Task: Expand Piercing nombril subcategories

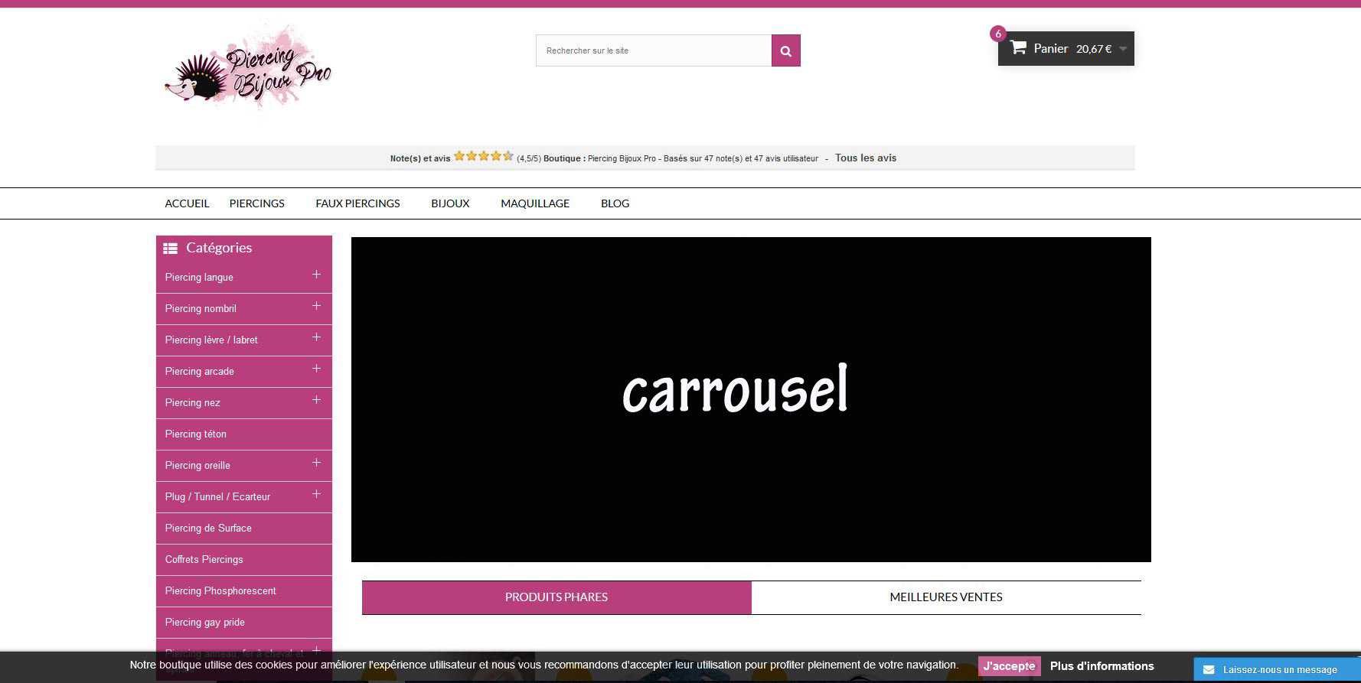Action: click(316, 306)
